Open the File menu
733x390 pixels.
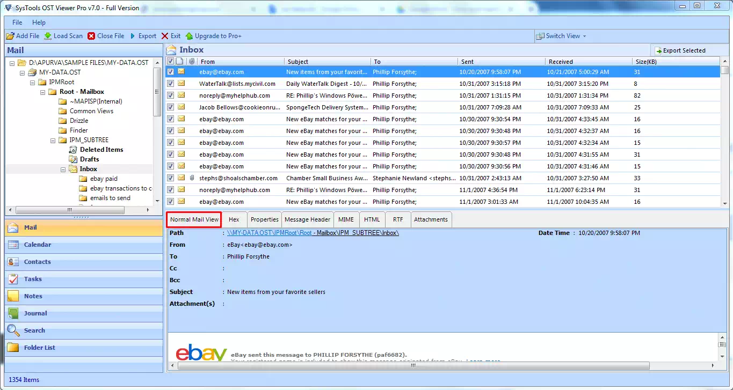(x=17, y=23)
